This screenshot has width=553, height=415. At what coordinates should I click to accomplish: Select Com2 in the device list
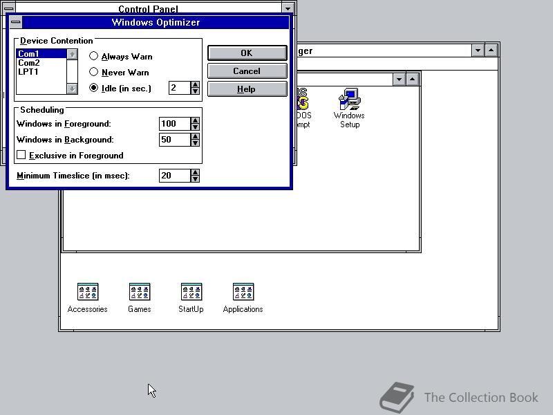(41, 63)
